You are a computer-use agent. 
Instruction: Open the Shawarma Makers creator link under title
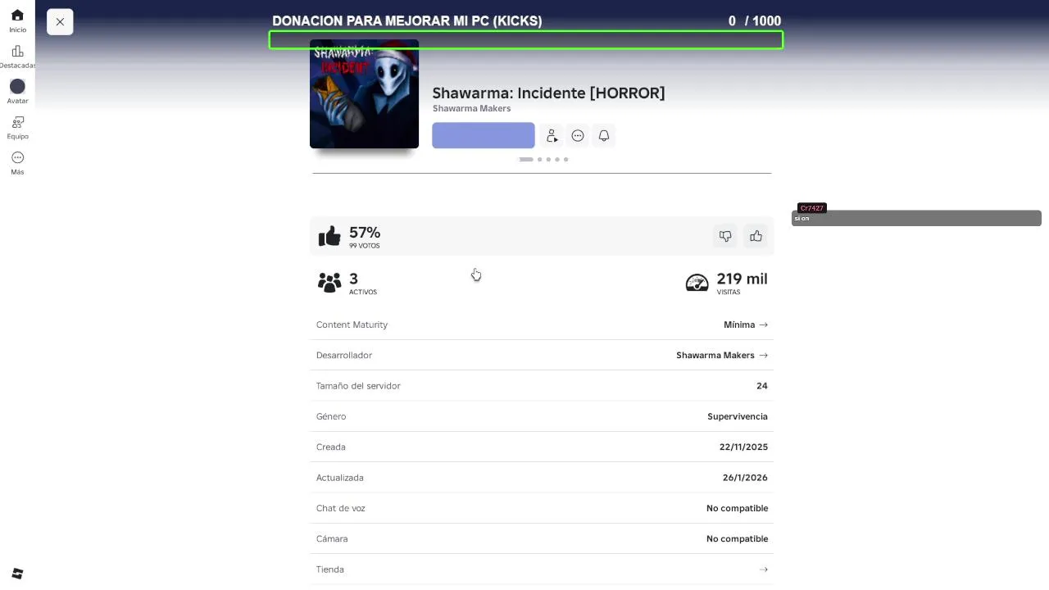coord(471,108)
